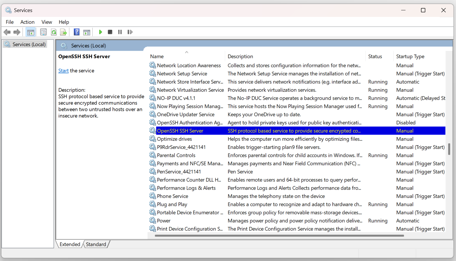Click the Services title bar app icon
The image size is (456, 261).
[8, 10]
